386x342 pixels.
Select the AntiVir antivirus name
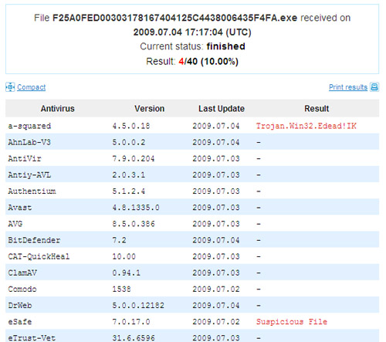25,158
